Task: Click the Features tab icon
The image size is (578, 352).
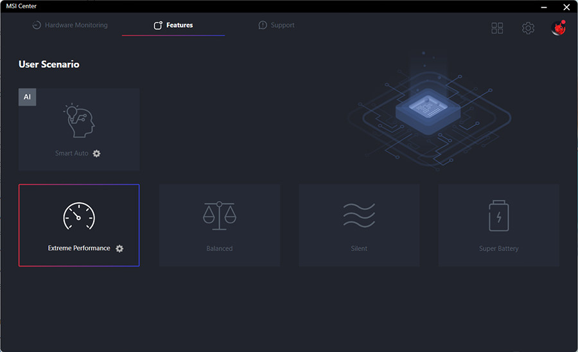Action: click(x=158, y=25)
